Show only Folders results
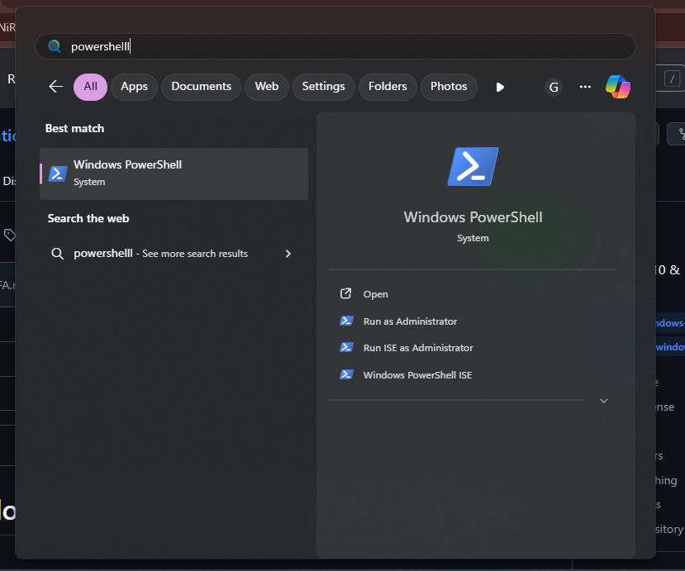Viewport: 685px width, 571px height. 388,87
